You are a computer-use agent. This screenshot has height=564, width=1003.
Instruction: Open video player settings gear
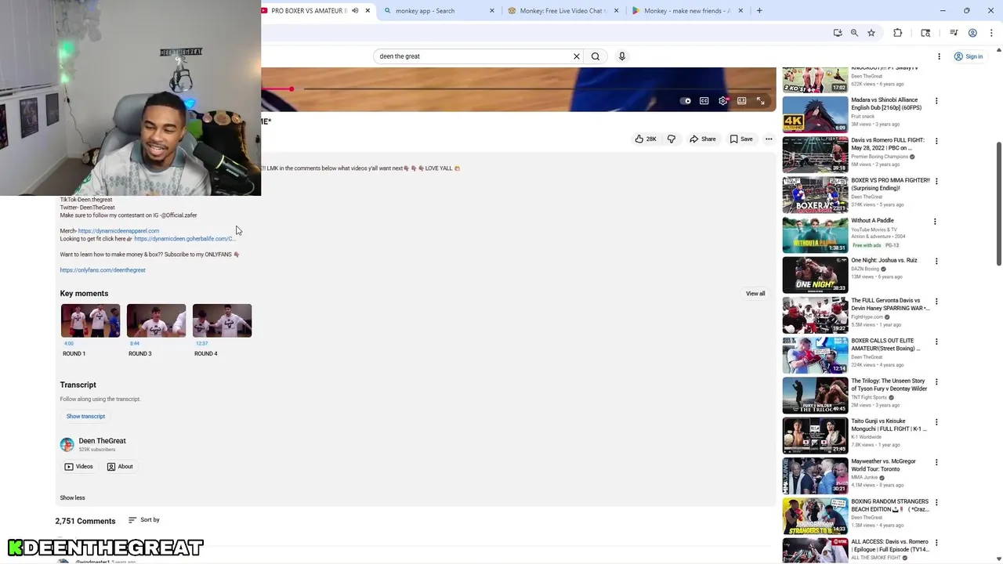click(x=722, y=101)
